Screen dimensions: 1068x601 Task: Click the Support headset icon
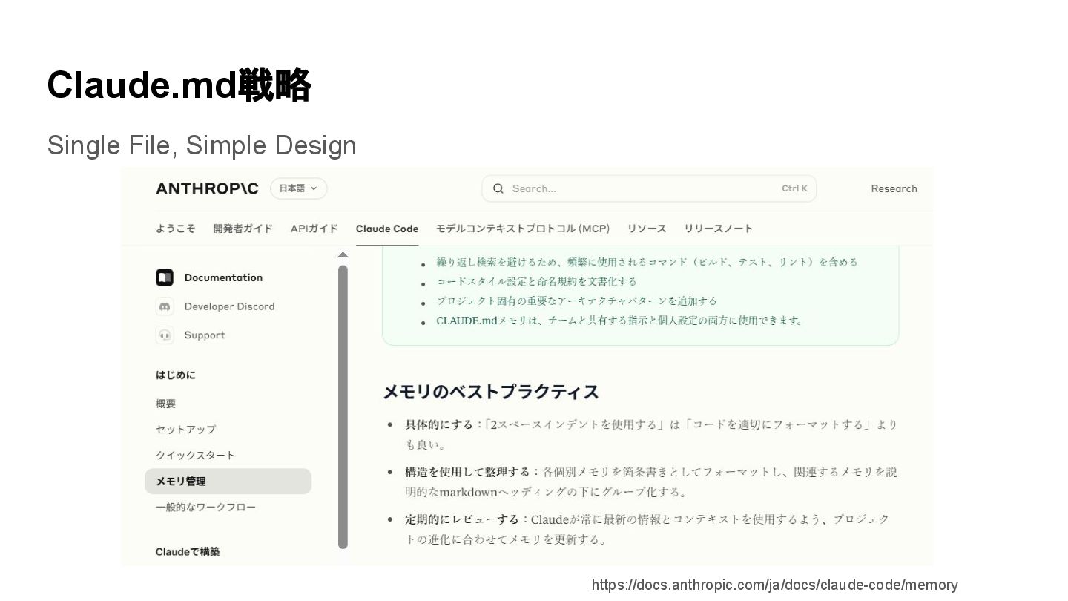pos(165,335)
